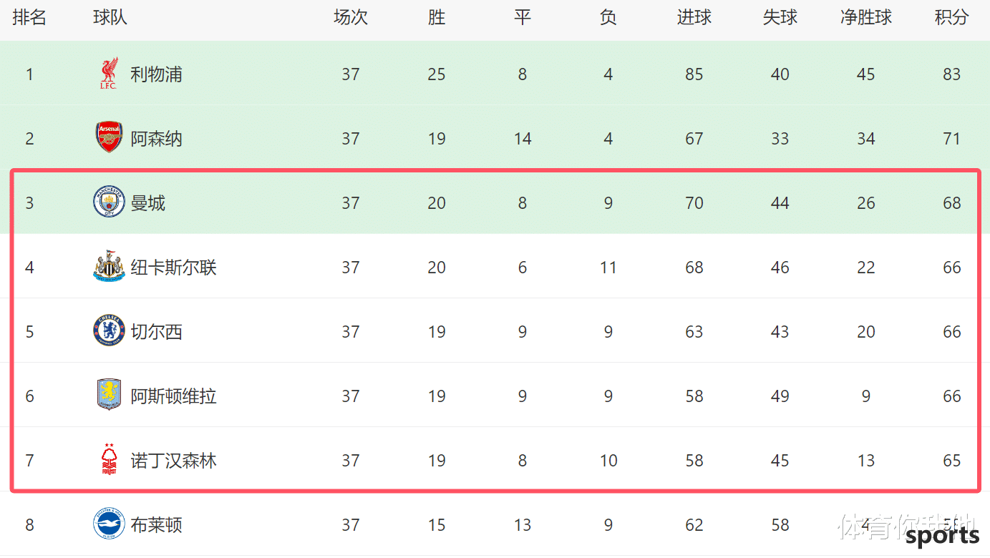Image resolution: width=990 pixels, height=558 pixels.
Task: Open team link 纽卡斯尔联
Action: [x=173, y=267]
